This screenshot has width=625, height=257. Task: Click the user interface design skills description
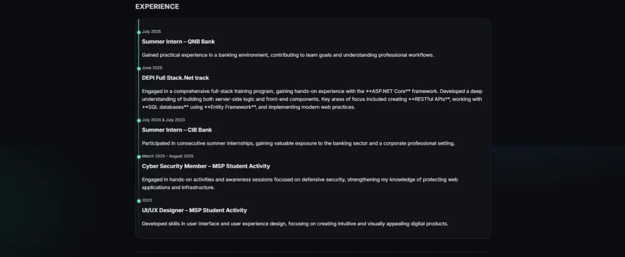pos(295,224)
